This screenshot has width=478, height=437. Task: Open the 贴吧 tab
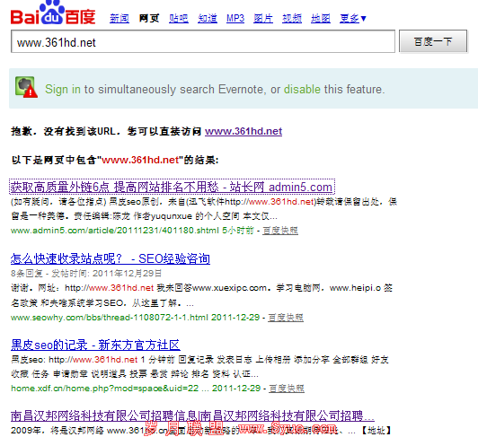tap(179, 18)
